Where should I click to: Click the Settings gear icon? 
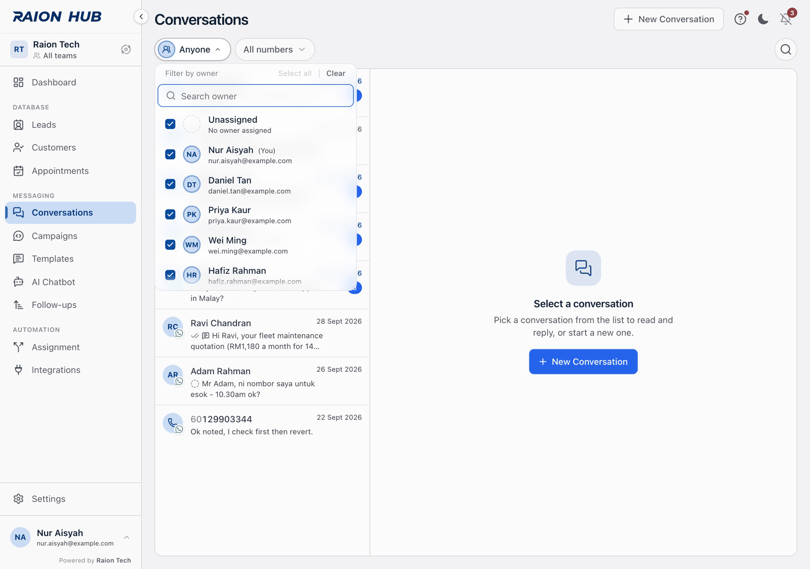pyautogui.click(x=19, y=499)
